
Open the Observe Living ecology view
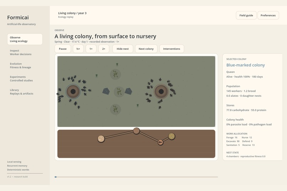tap(25, 39)
